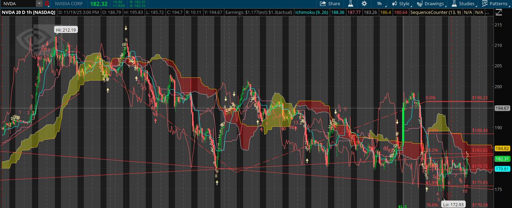Click the red link-color clipboard icon

coord(47,3)
